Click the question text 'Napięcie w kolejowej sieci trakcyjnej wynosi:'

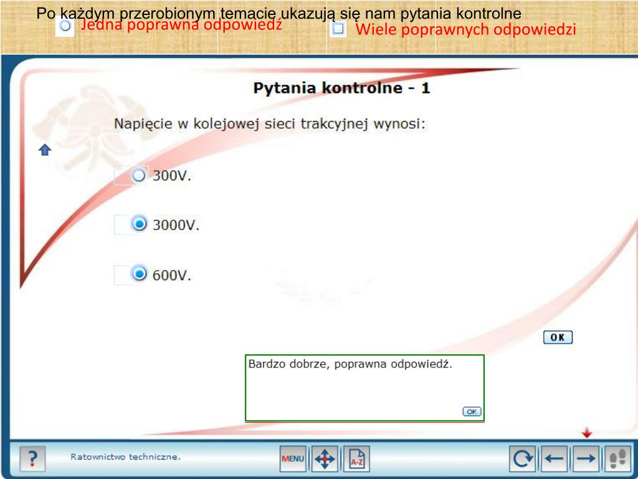point(269,124)
